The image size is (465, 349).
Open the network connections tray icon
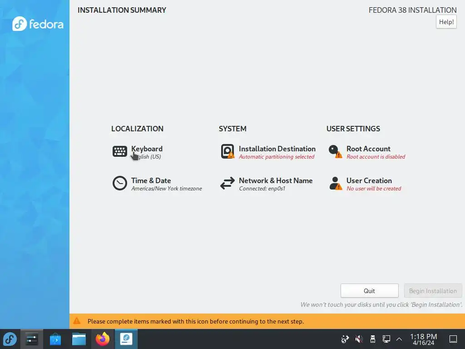[386, 339]
